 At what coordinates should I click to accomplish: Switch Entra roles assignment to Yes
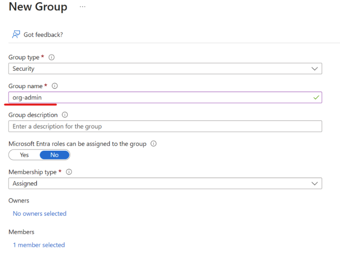[x=24, y=155]
